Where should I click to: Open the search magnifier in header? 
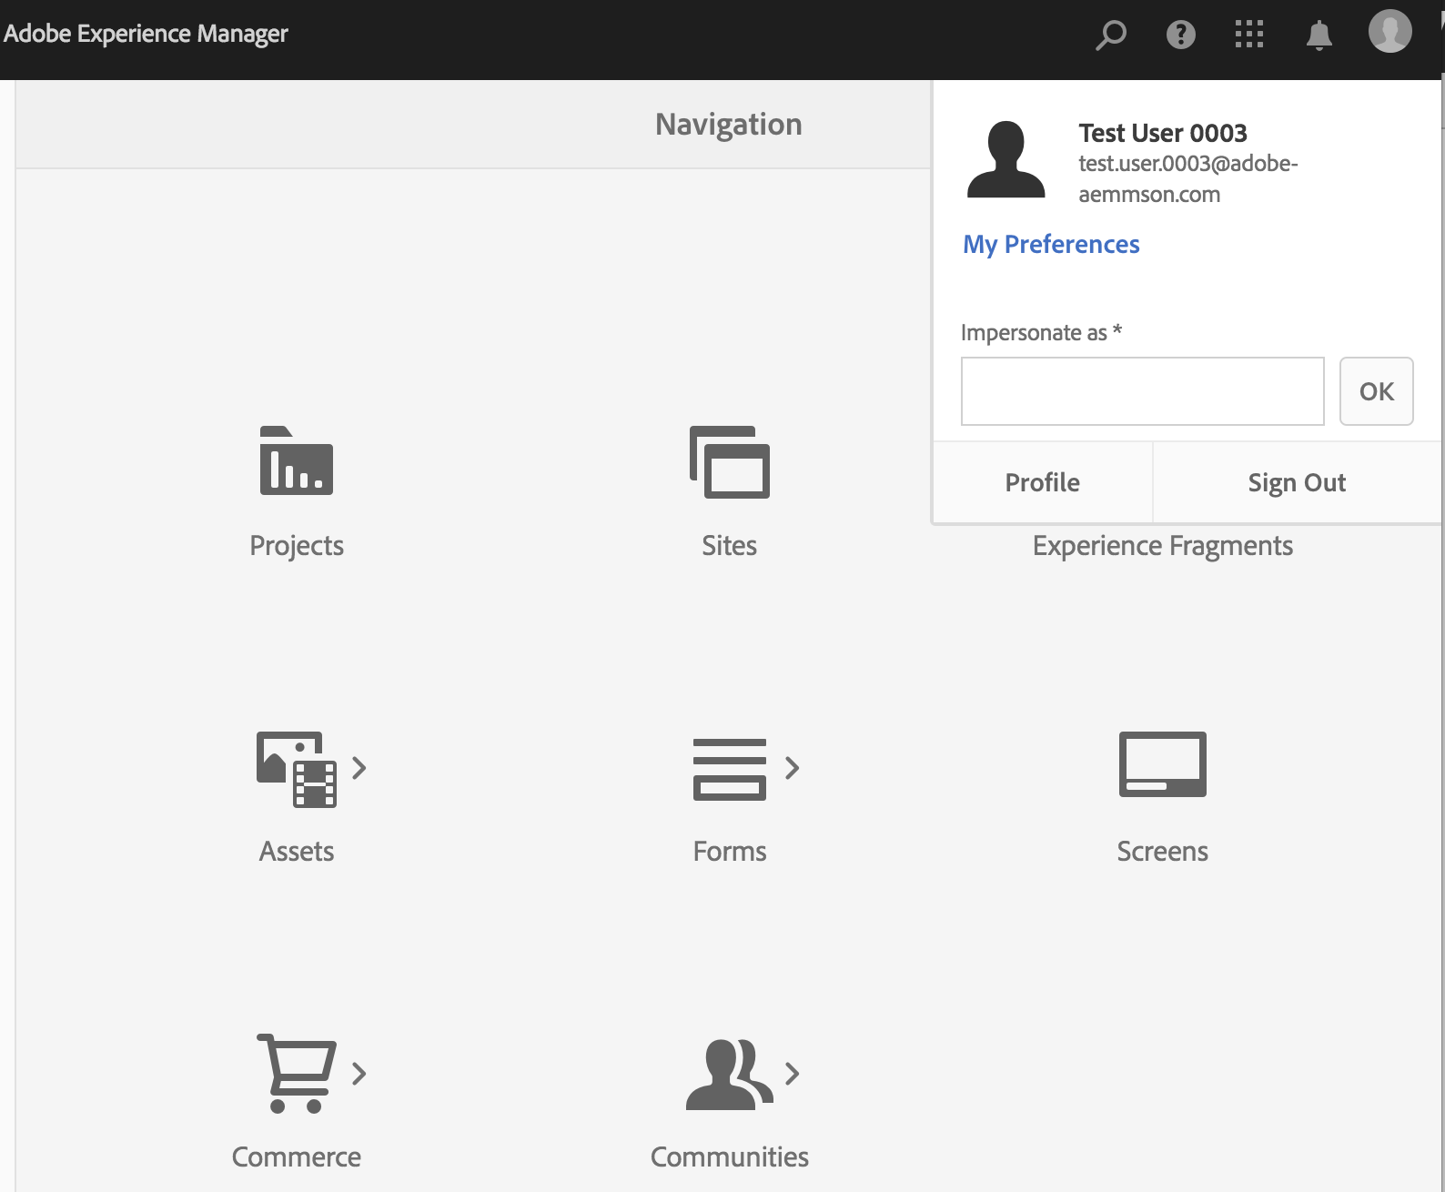(1110, 35)
